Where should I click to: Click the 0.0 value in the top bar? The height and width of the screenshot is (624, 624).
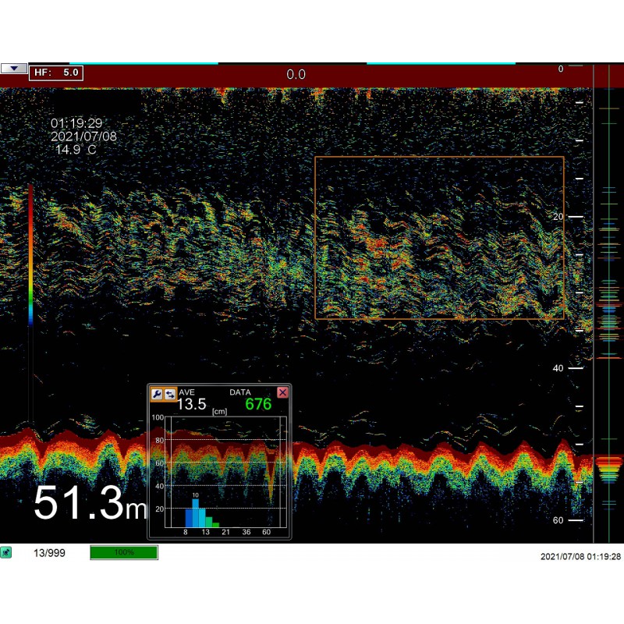pyautogui.click(x=296, y=74)
